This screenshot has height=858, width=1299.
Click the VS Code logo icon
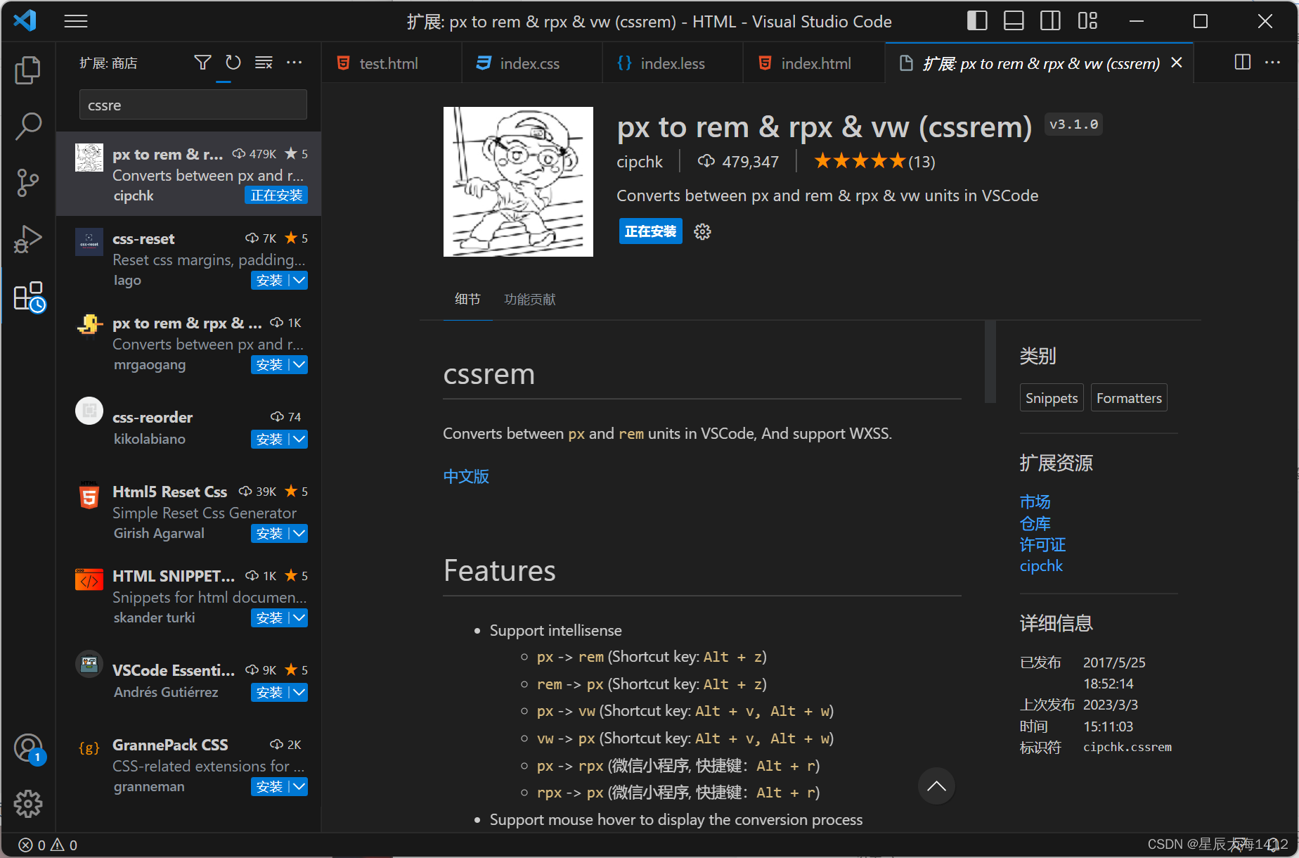pos(25,21)
